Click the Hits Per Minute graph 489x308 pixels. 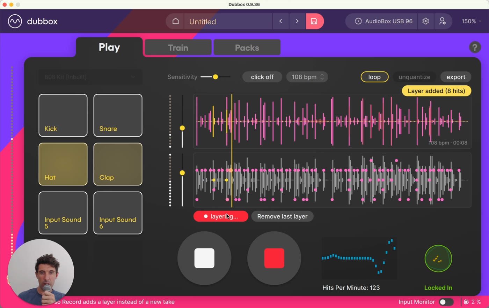tap(359, 259)
